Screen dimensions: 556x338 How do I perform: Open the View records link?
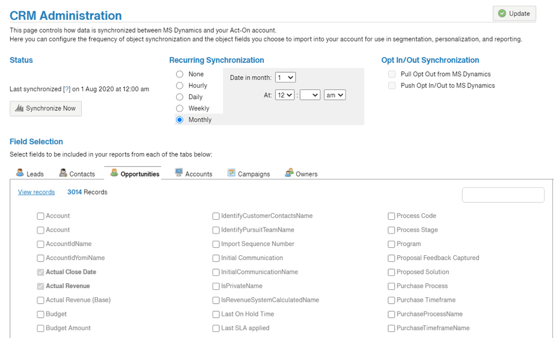36,192
